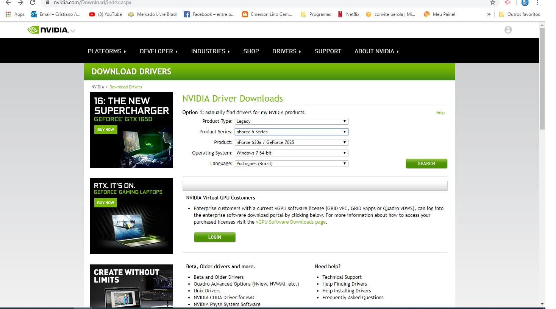This screenshot has height=309, width=556.
Task: Open the Operating System dropdown
Action: pos(291,153)
